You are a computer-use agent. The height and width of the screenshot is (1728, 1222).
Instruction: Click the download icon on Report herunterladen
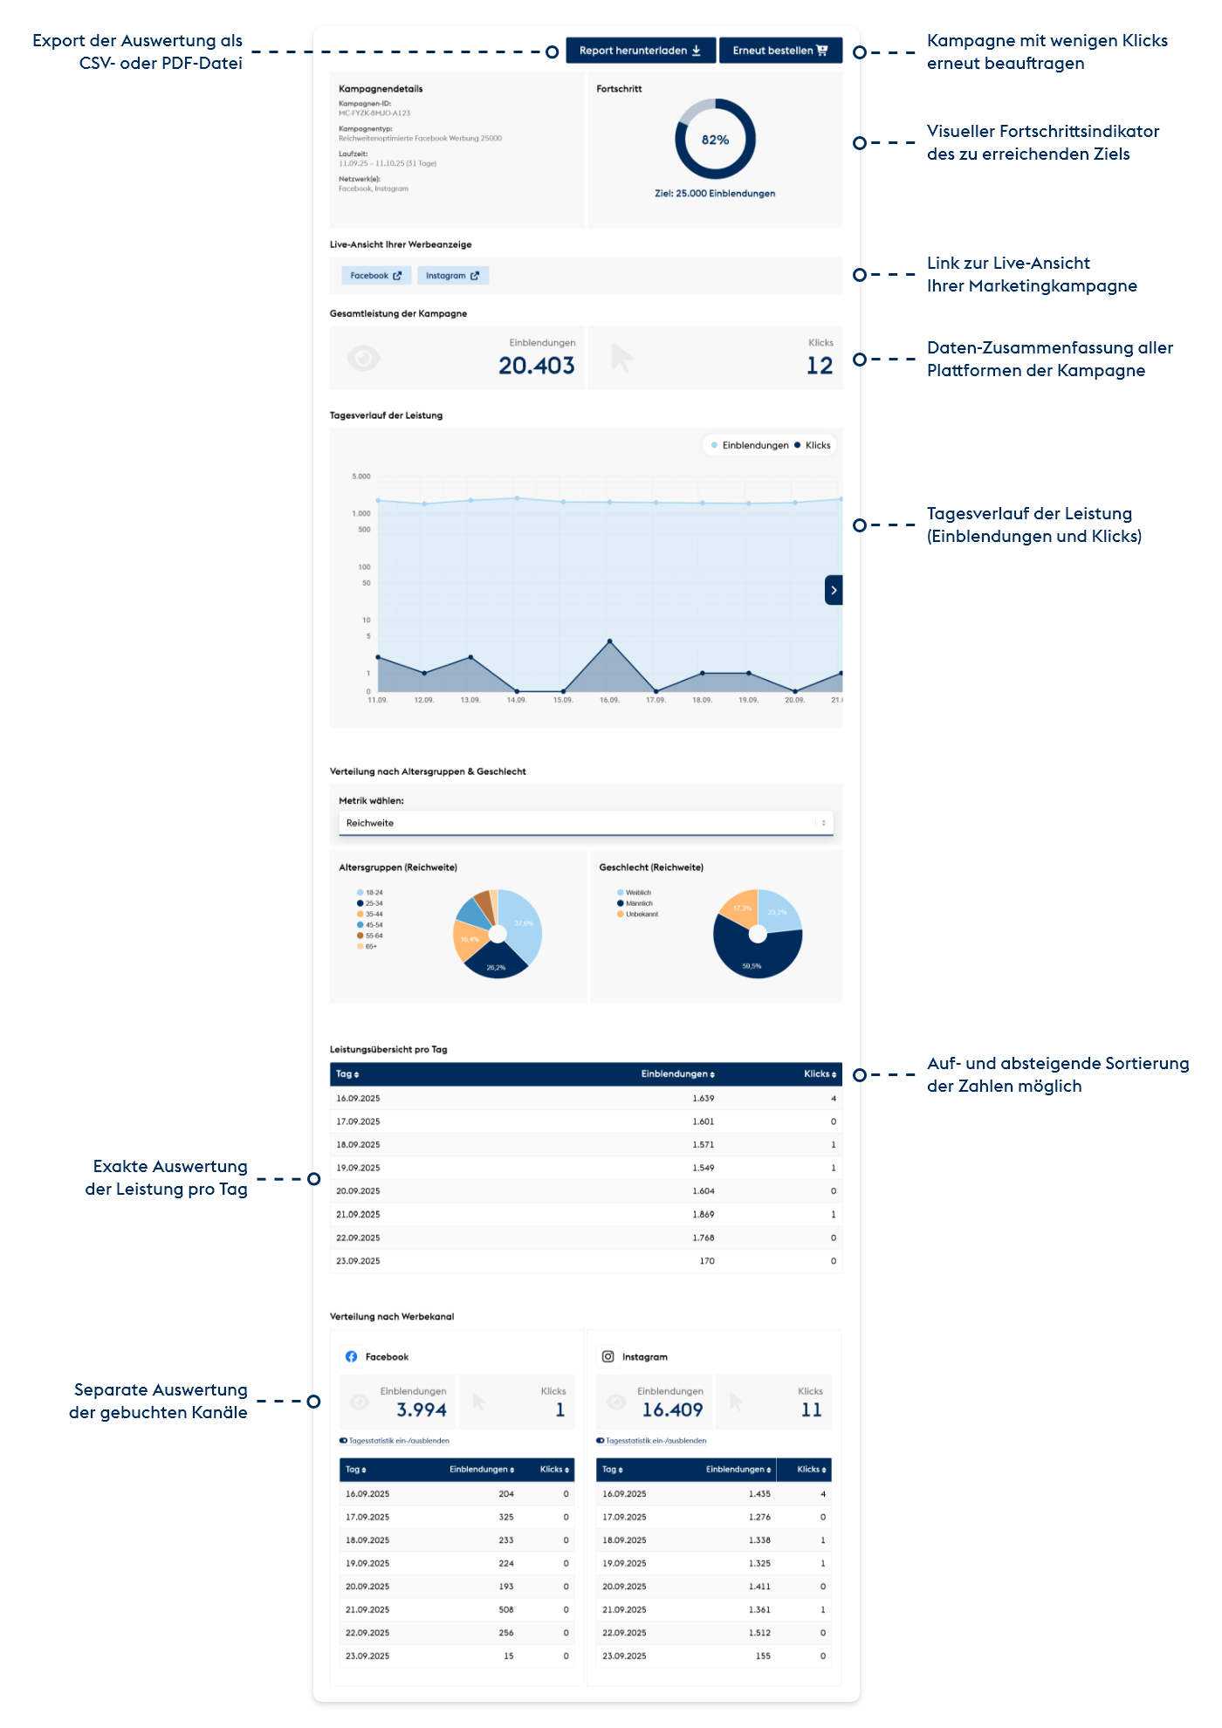[697, 51]
